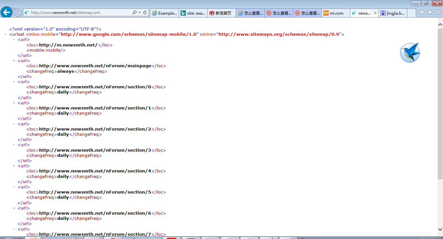Click the loc text ending section/6
The width and height of the screenshot is (443, 239).
(95, 213)
